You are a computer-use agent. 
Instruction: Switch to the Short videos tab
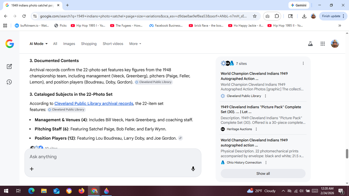pos(113,44)
